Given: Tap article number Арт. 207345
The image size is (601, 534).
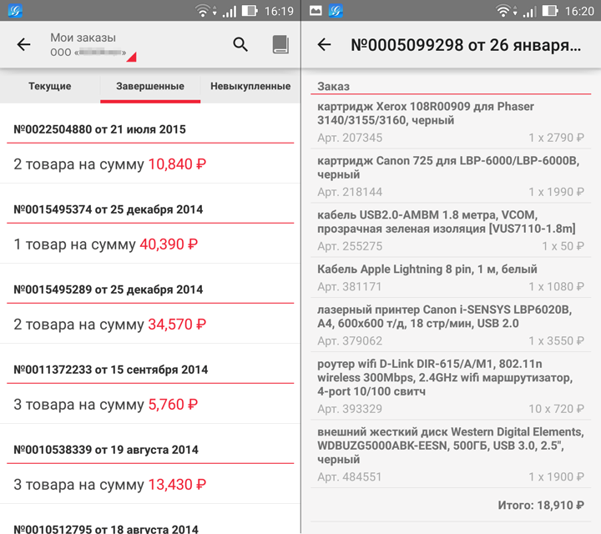Looking at the screenshot, I should (350, 138).
